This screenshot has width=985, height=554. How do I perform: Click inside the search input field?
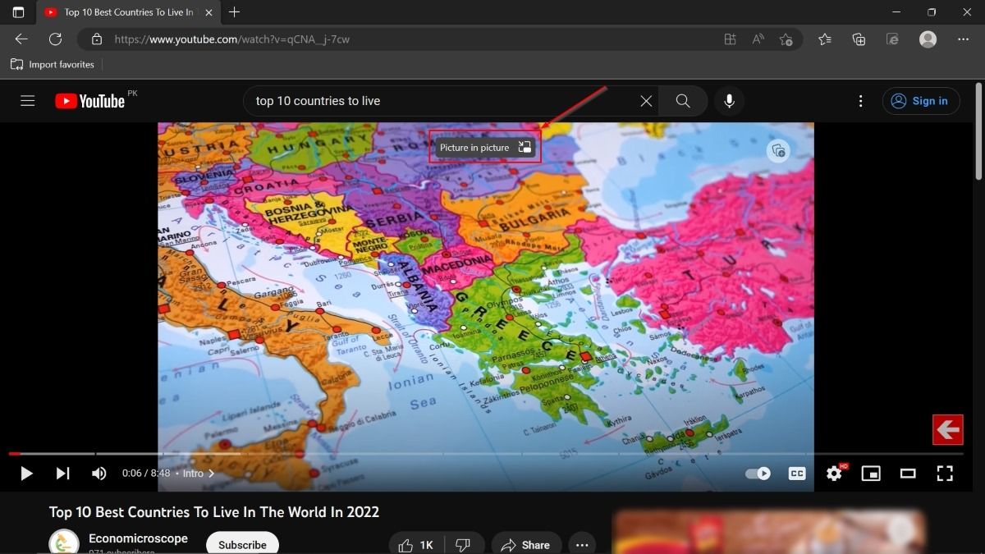tap(443, 100)
